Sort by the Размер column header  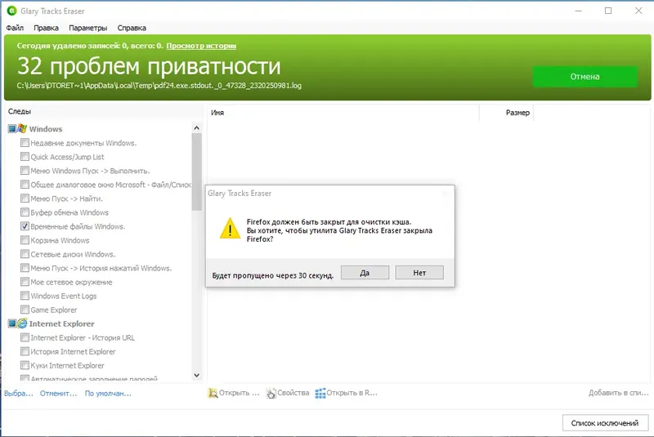(506, 113)
